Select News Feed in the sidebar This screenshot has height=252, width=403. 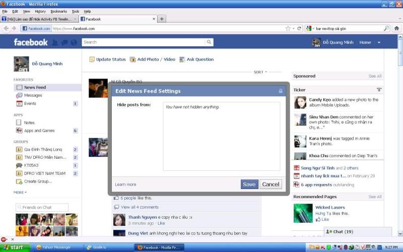pyautogui.click(x=47, y=87)
